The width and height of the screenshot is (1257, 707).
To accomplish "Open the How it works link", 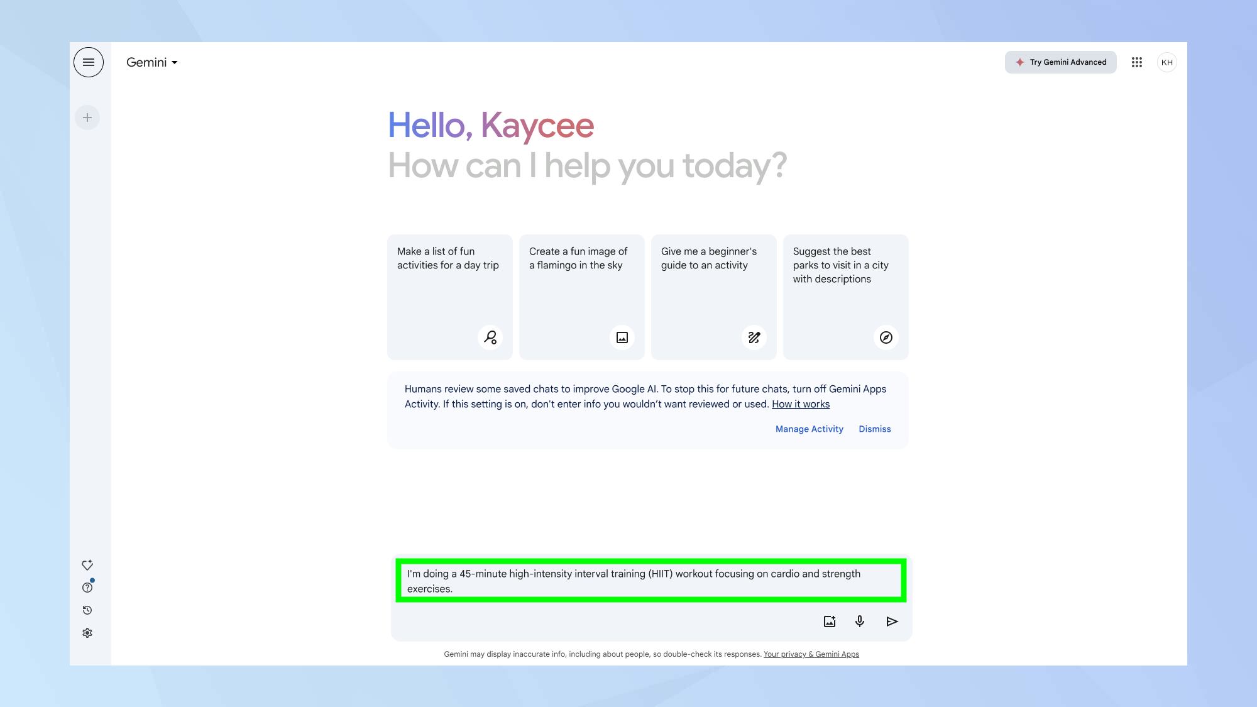I will [800, 404].
